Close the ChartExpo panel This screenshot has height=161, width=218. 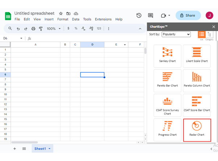pos(214,27)
